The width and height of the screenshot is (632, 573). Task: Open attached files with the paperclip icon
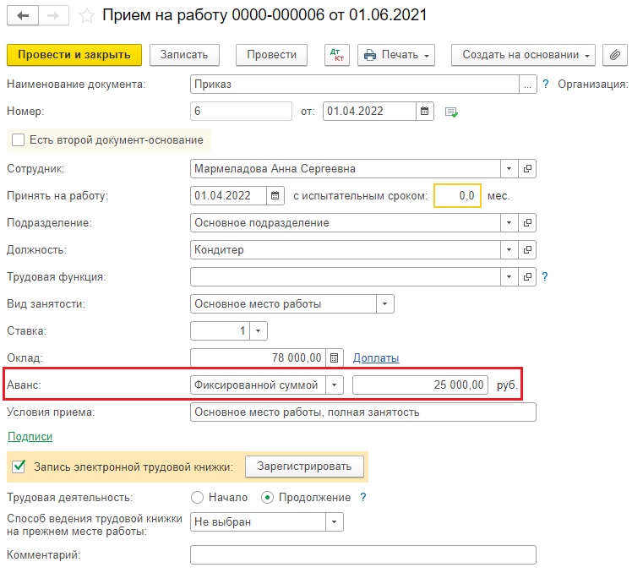614,55
